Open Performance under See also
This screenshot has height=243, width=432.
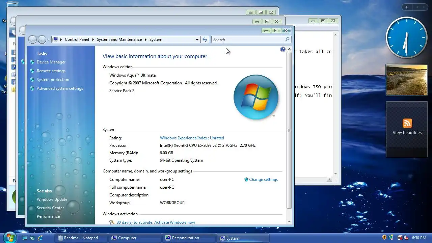(48, 216)
